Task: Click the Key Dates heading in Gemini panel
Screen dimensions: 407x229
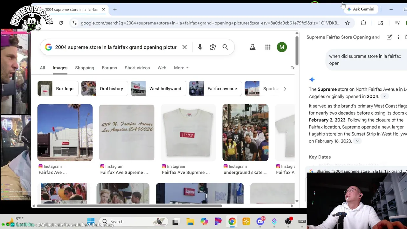Action: [320, 157]
